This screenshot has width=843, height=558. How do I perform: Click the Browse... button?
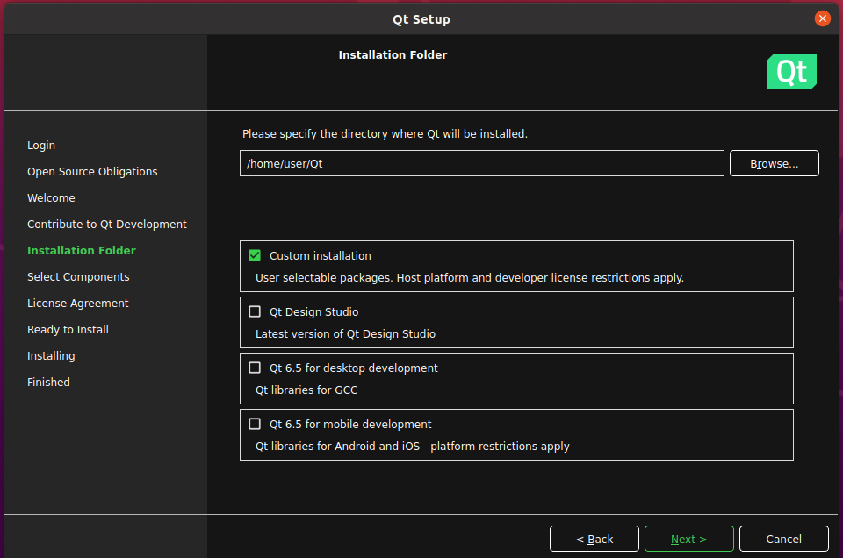[x=774, y=164]
